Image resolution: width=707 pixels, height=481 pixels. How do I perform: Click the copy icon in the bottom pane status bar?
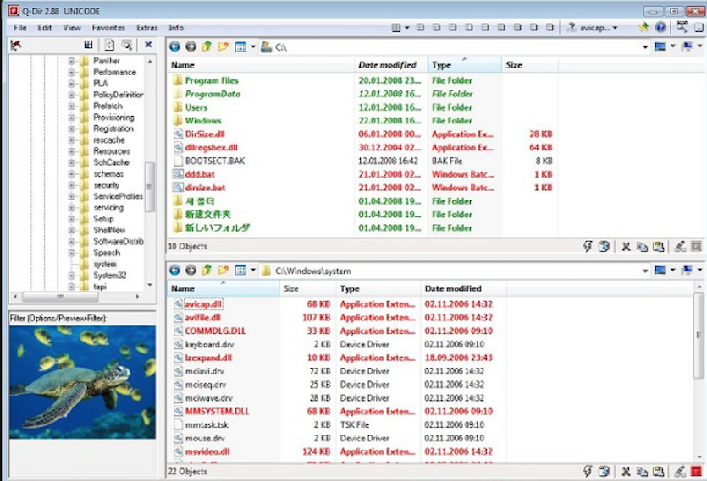pos(642,471)
